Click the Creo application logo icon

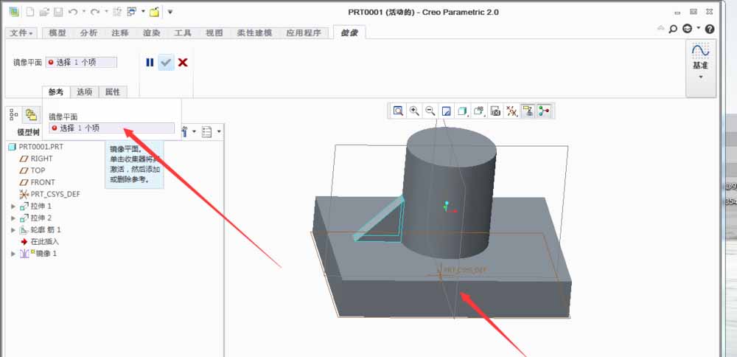click(14, 12)
